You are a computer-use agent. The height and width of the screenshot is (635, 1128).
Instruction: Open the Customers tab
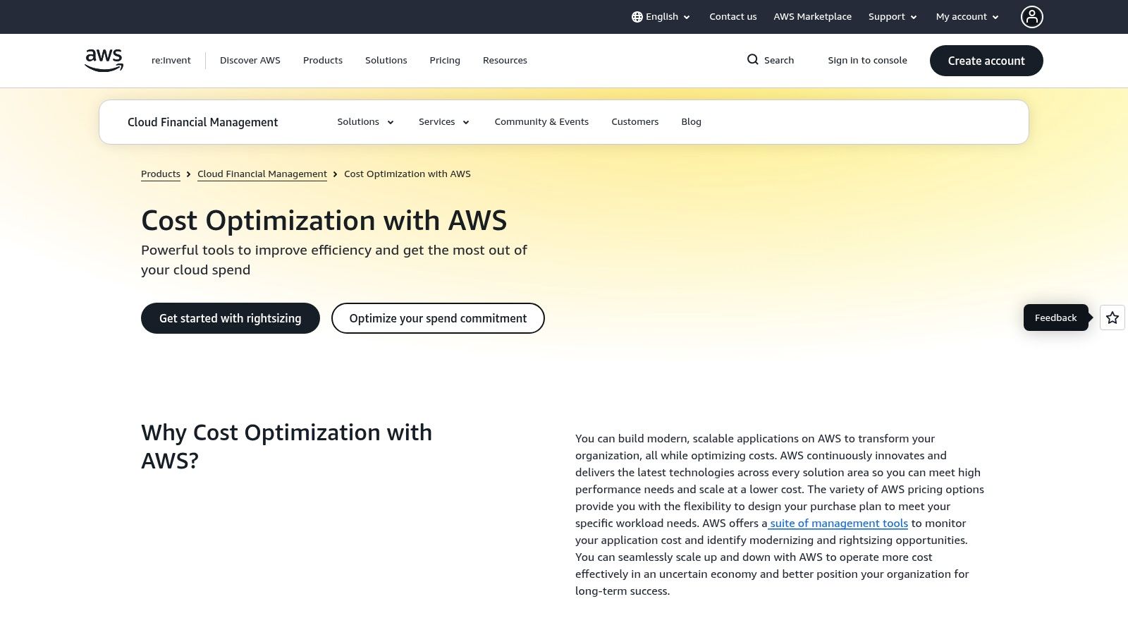(635, 122)
